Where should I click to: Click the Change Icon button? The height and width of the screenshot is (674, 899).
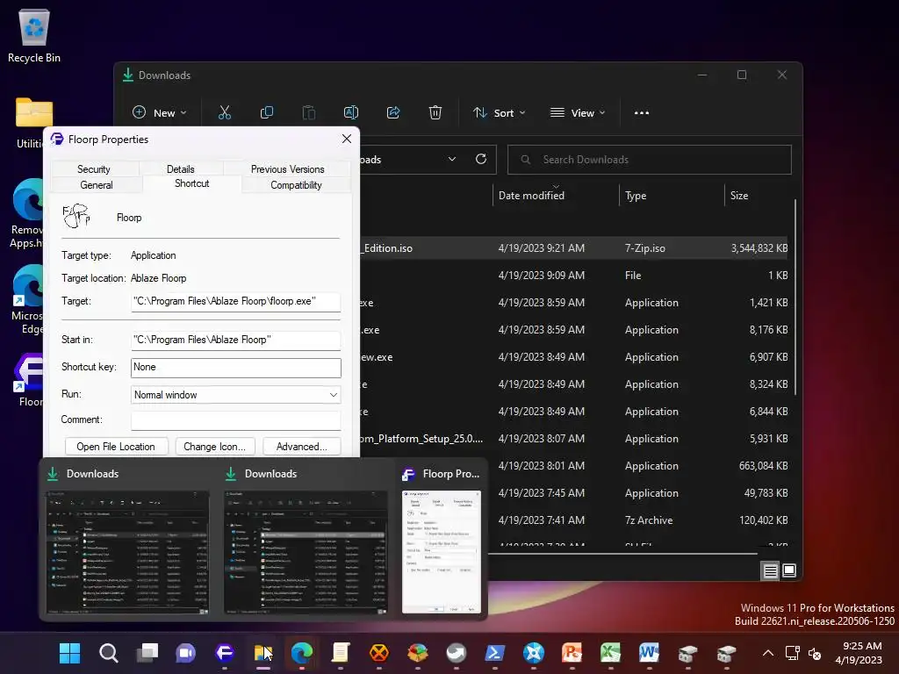click(x=214, y=447)
